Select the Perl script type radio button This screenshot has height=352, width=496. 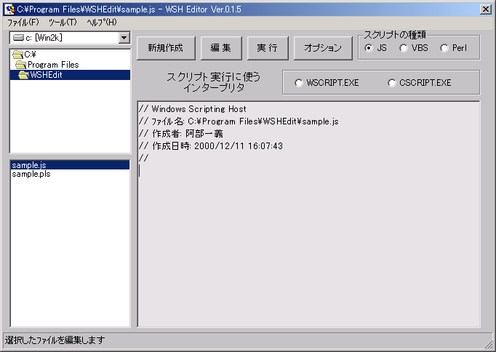444,48
